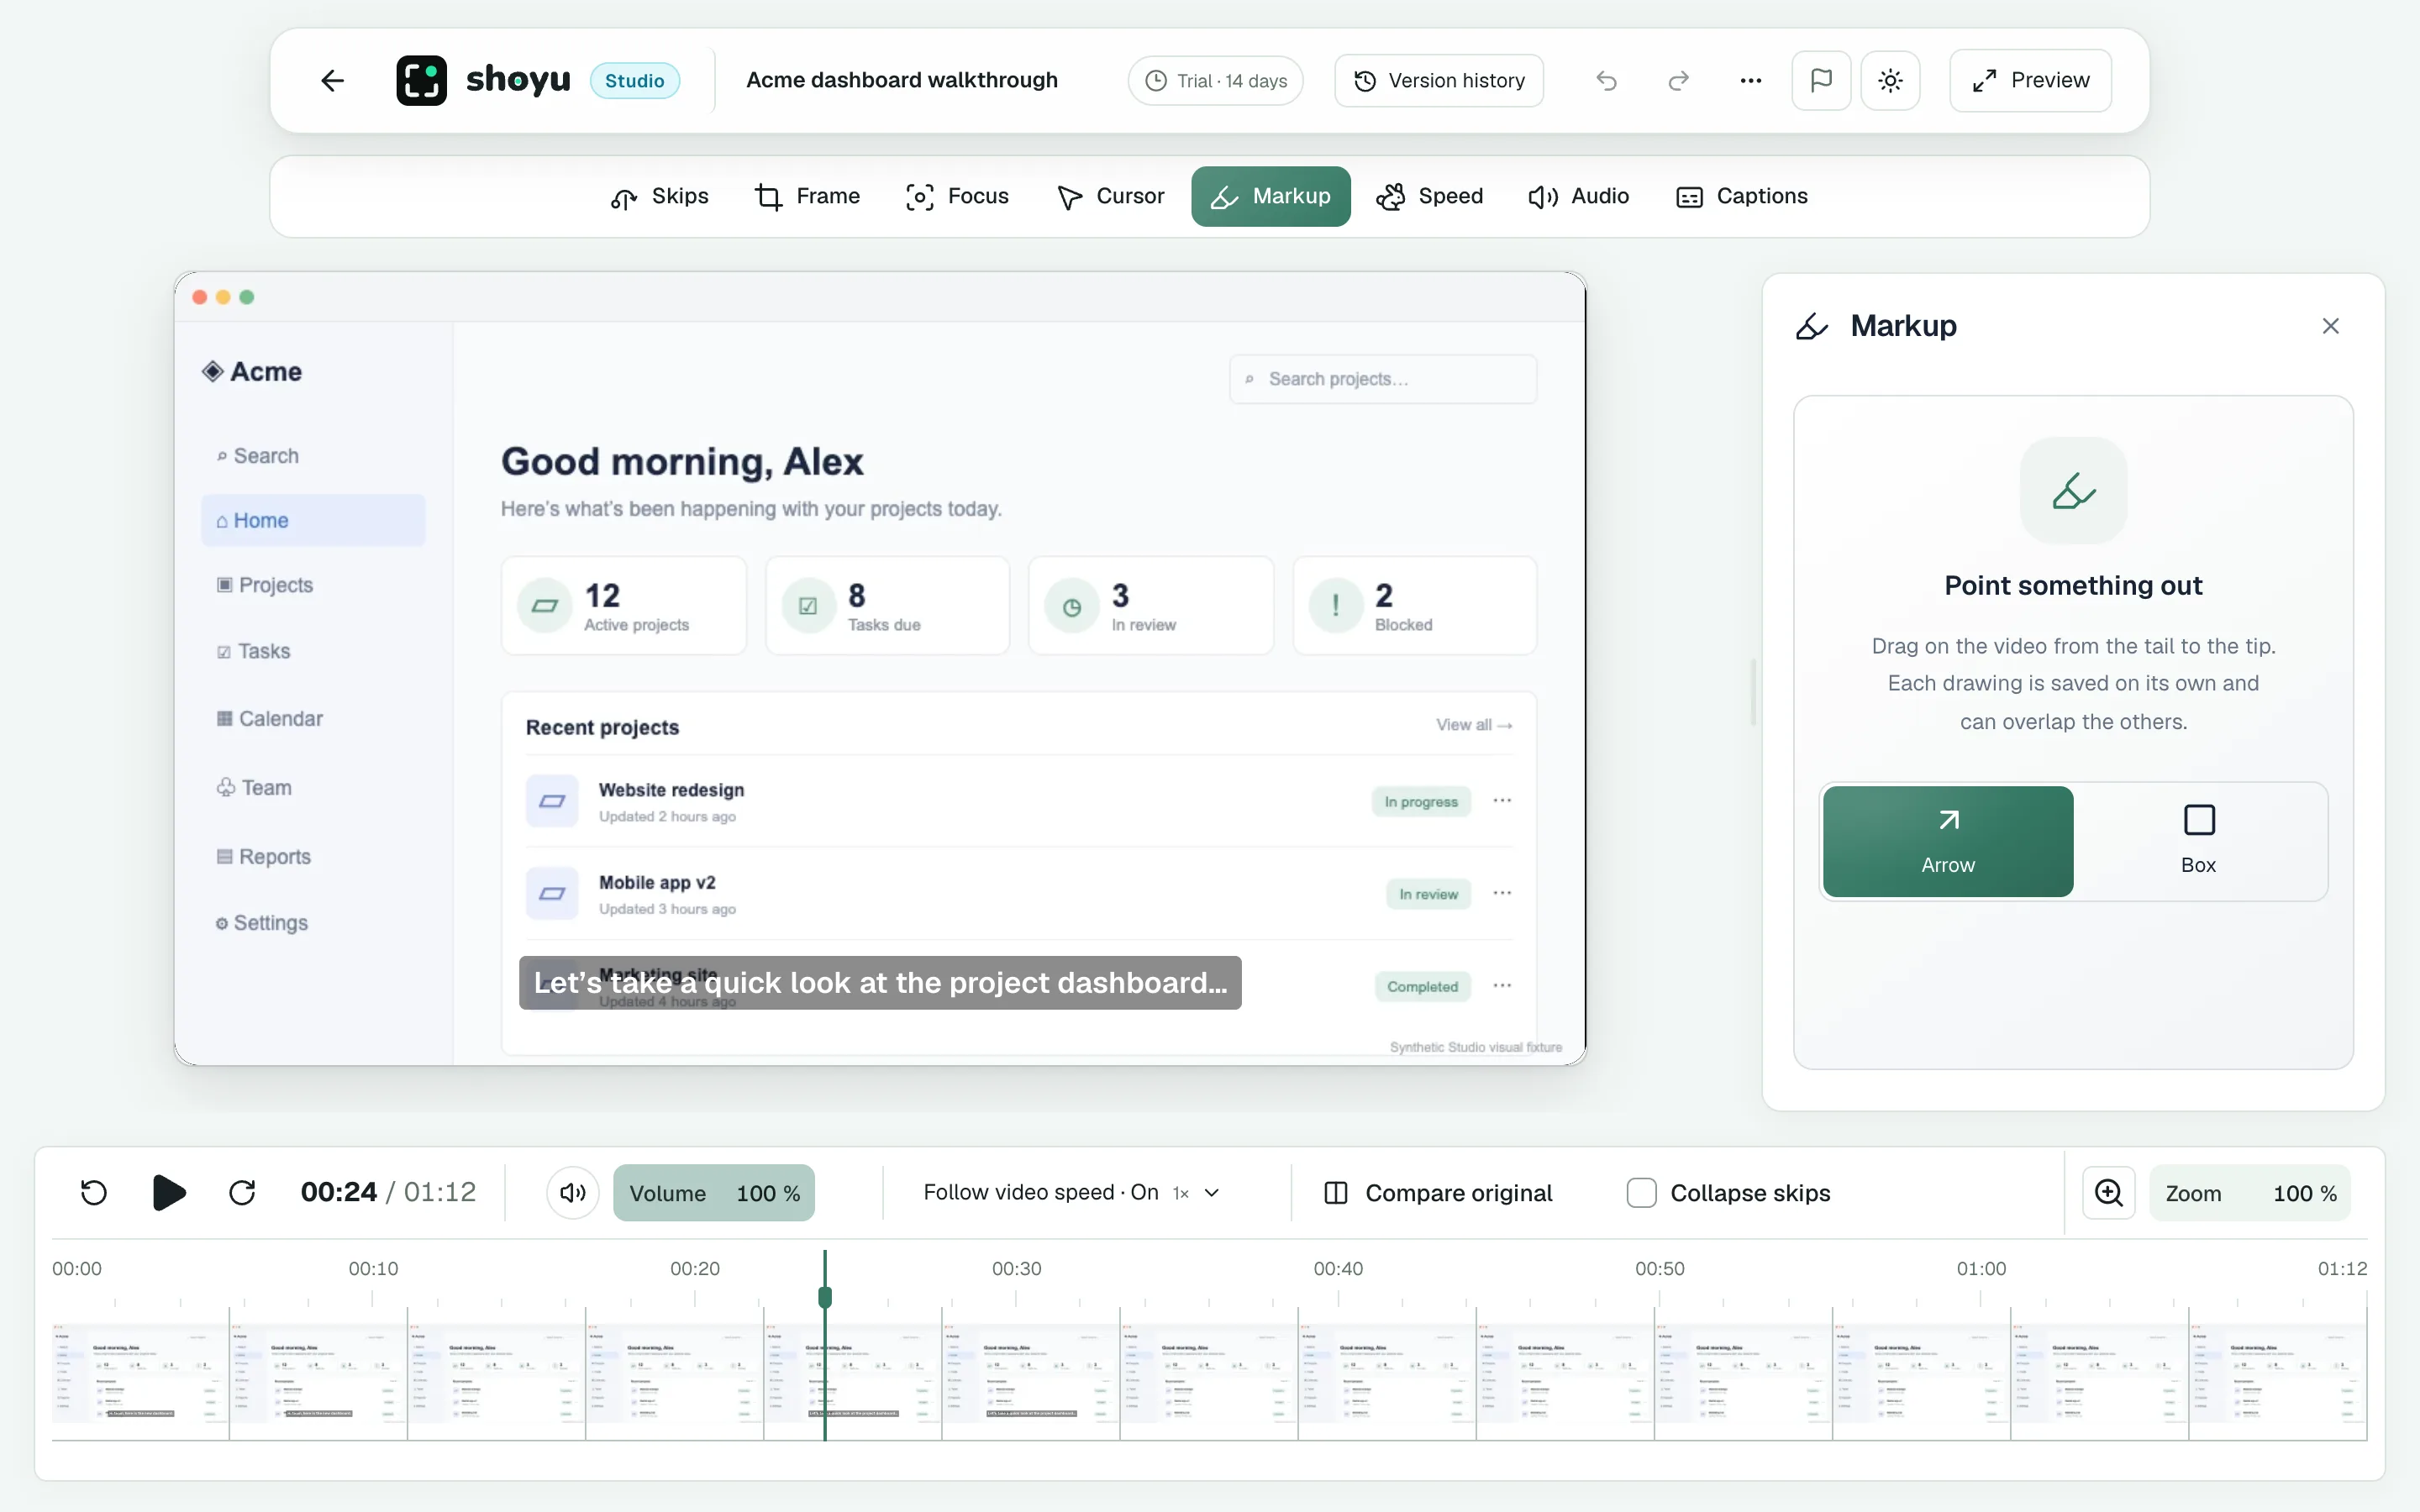Open Version history
Image resolution: width=2420 pixels, height=1512 pixels.
point(1438,80)
